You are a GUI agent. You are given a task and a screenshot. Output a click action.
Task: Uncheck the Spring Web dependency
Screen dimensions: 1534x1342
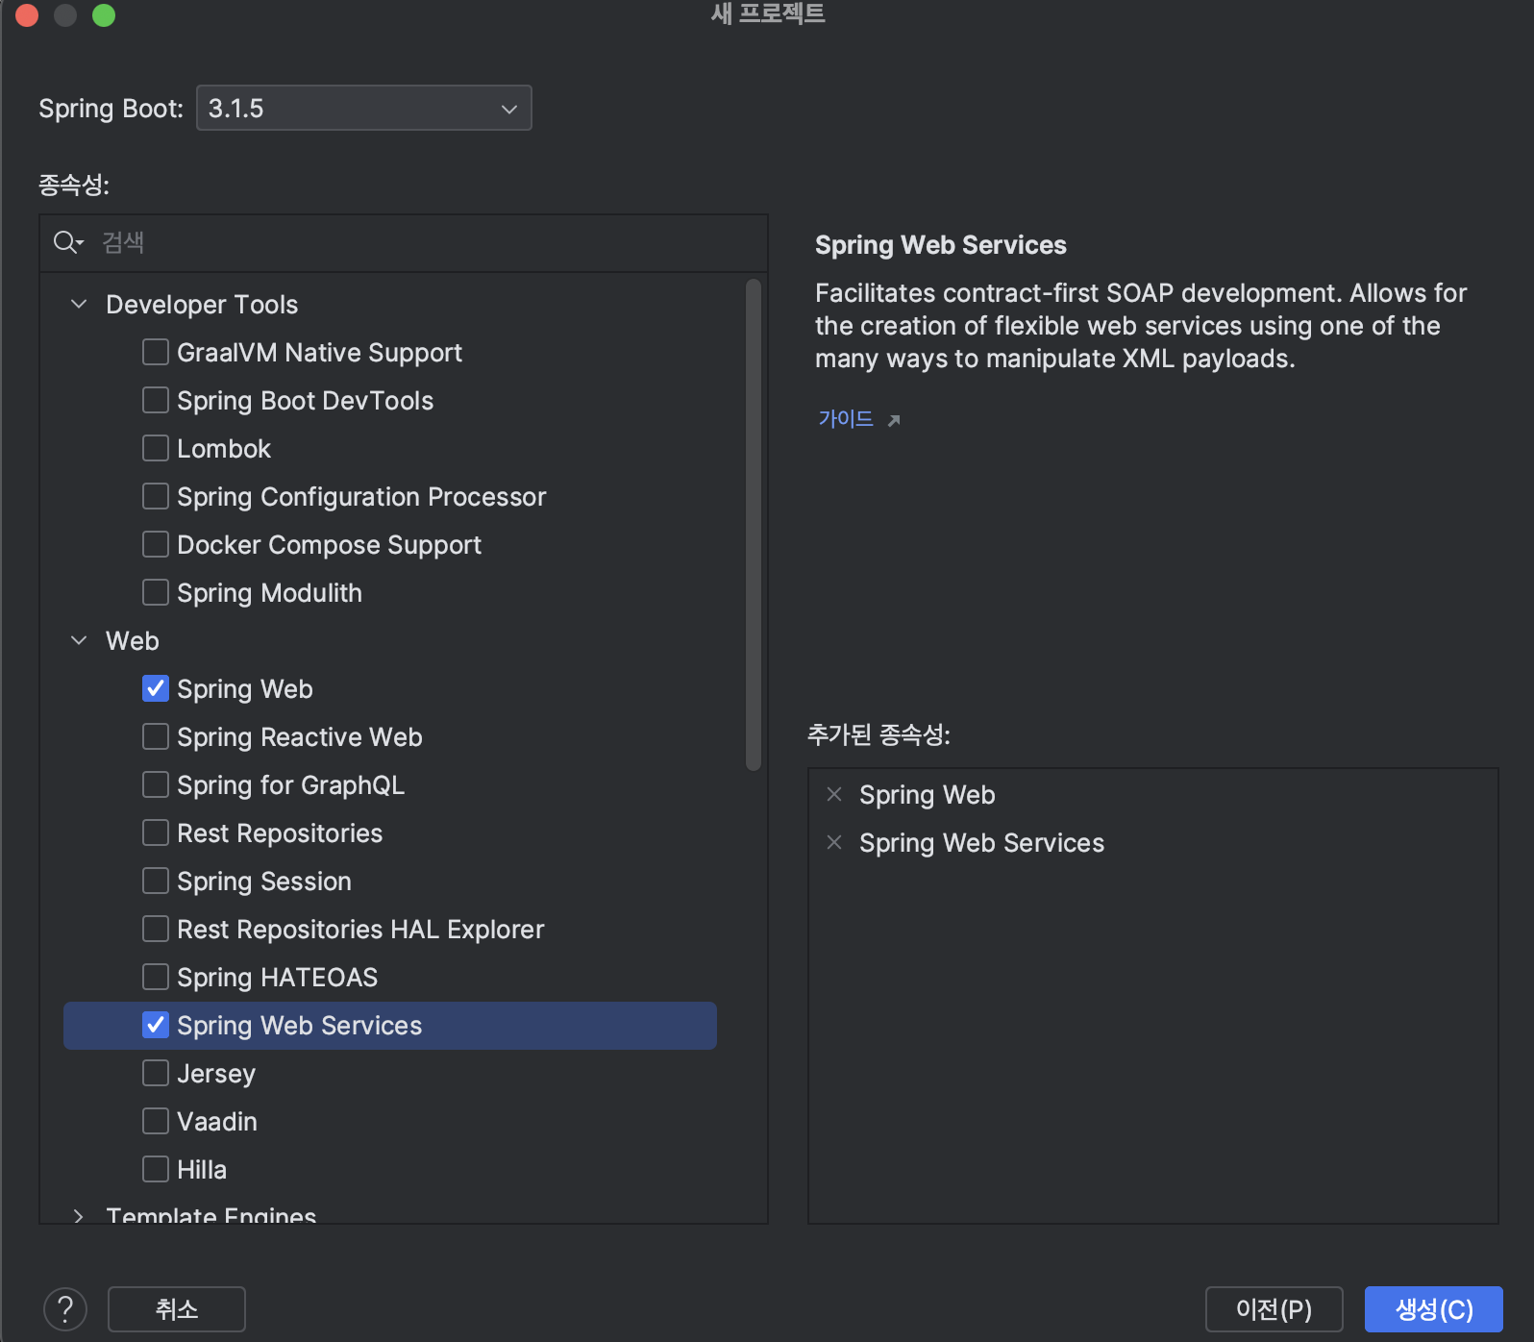155,688
